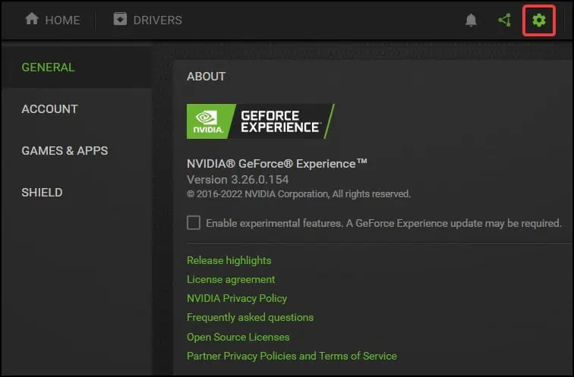Click the NVIDIA Corporation copyright line
Screen dimensions: 574x377
pos(298,193)
